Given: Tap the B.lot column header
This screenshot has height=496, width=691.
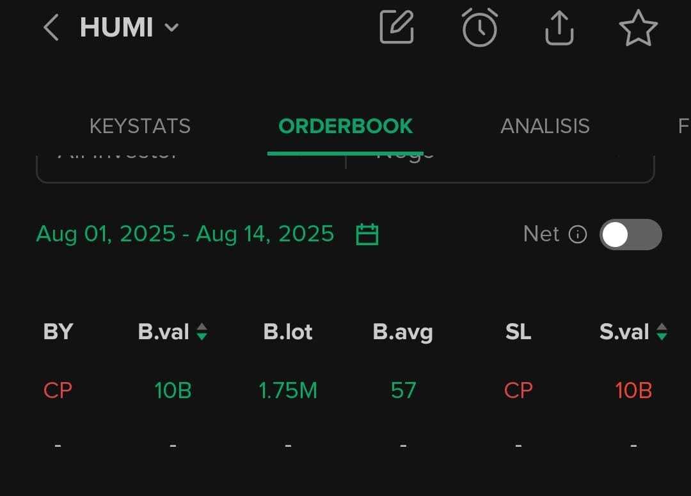Looking at the screenshot, I should (288, 332).
